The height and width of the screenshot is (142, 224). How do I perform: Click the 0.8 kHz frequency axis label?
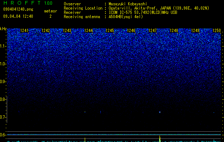pos(3,99)
